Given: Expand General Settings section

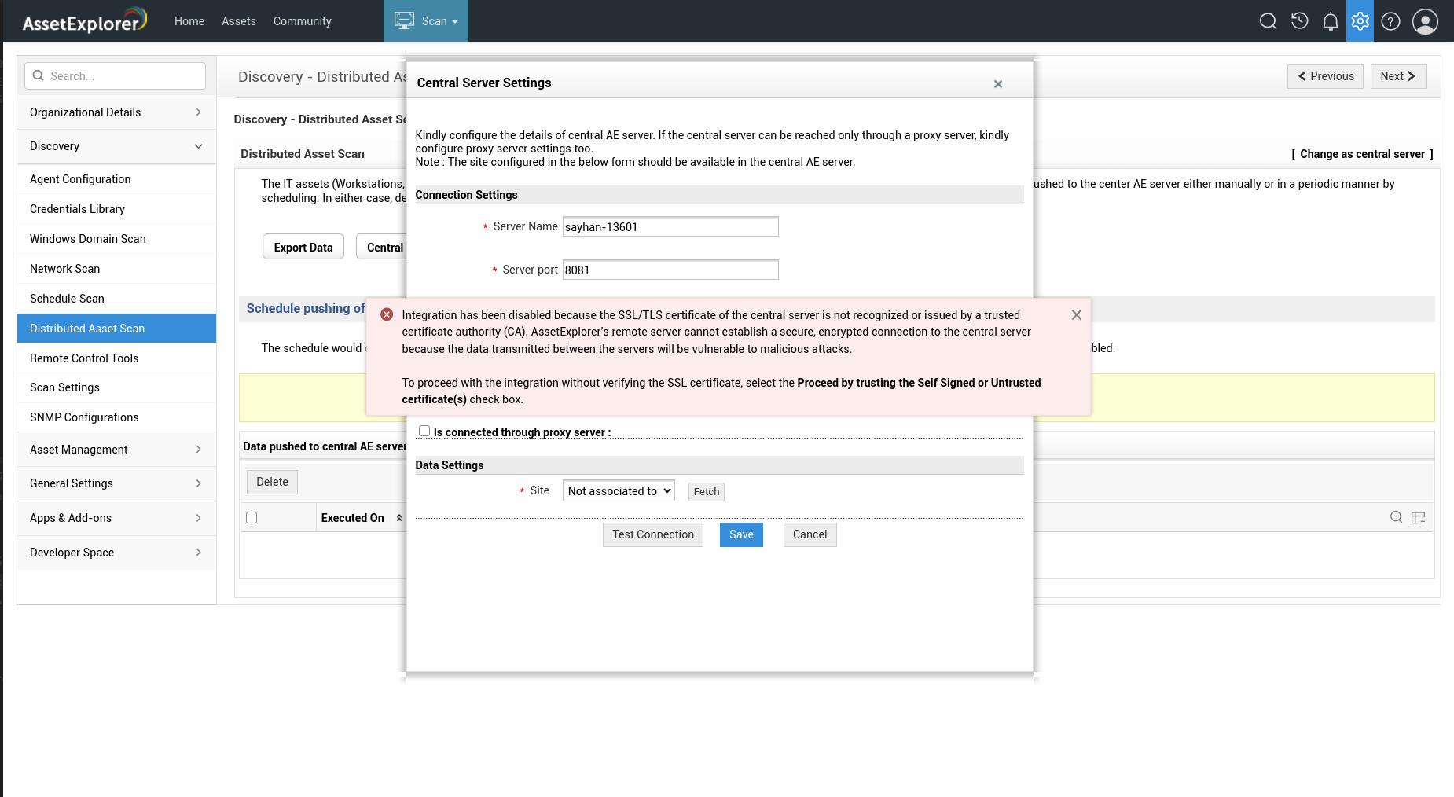Looking at the screenshot, I should click(x=116, y=483).
